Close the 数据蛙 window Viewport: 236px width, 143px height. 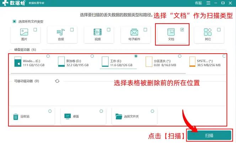coord(230,3)
